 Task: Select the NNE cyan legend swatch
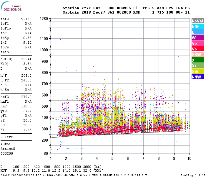click(198, 27)
